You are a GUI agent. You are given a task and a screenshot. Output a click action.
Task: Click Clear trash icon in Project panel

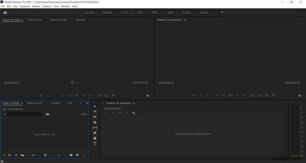[83, 155]
